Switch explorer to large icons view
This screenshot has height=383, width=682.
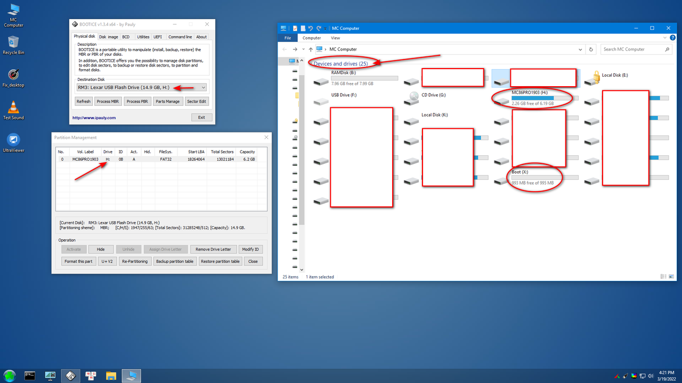click(x=671, y=277)
